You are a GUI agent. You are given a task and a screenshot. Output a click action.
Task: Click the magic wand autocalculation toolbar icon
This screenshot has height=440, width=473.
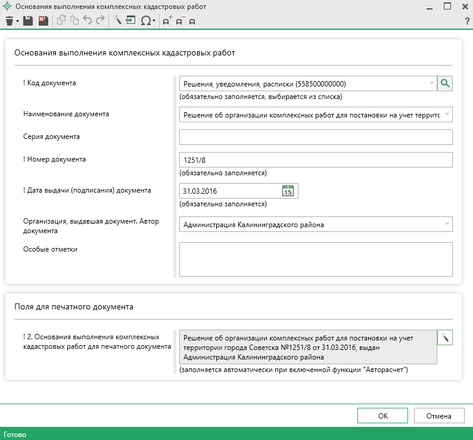tap(117, 21)
